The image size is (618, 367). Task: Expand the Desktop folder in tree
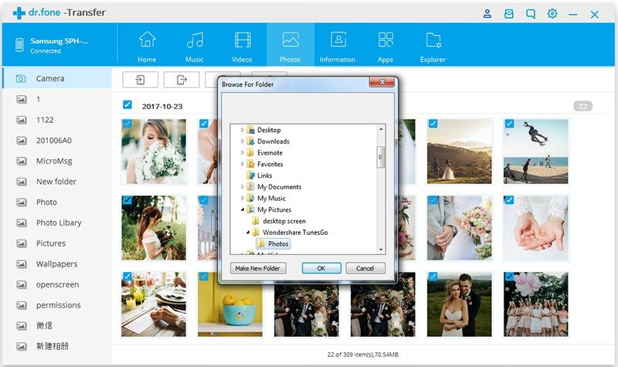(243, 130)
